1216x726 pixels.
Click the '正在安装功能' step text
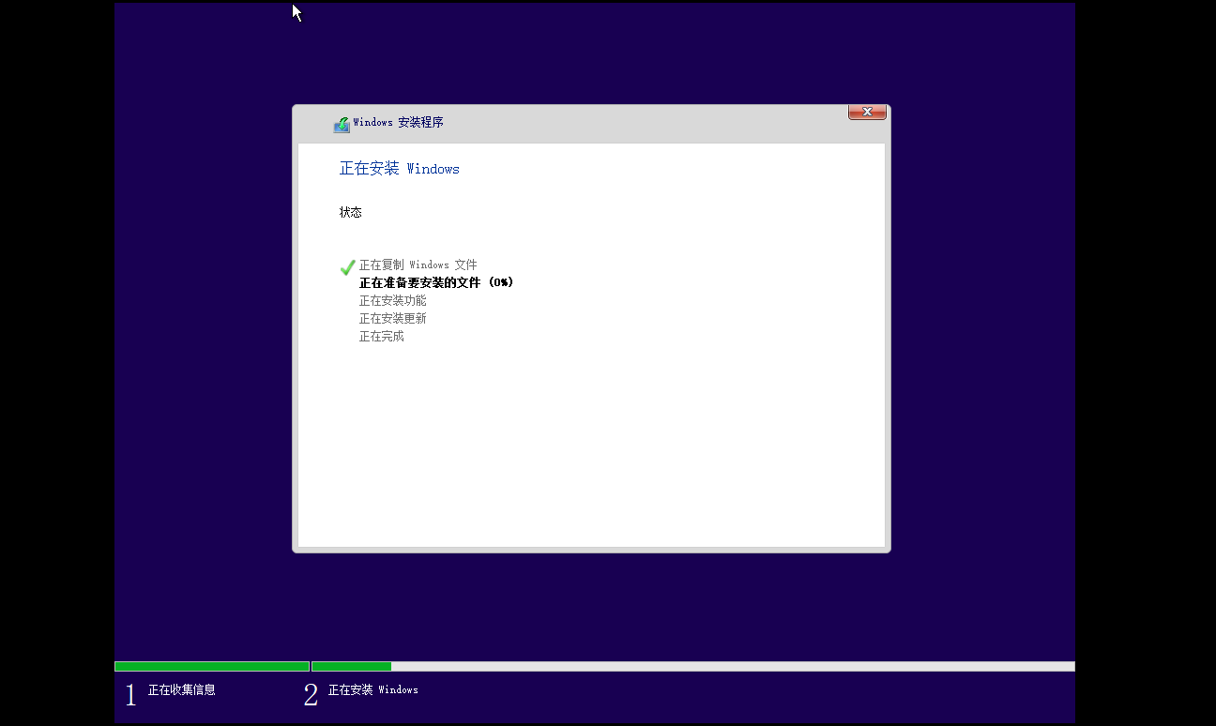point(393,300)
